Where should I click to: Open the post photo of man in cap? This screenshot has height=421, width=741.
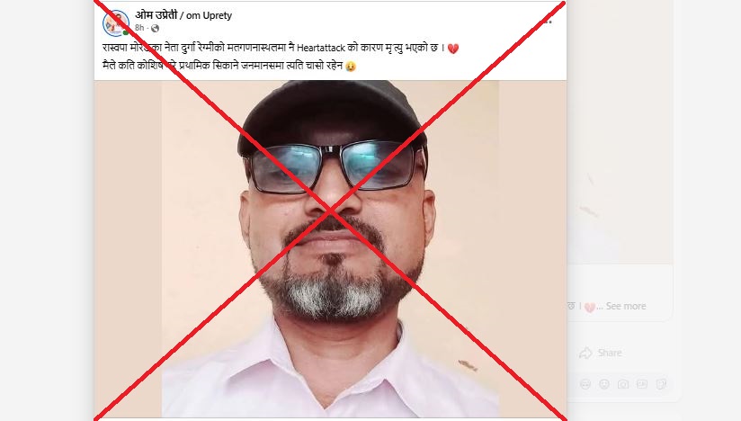point(330,248)
